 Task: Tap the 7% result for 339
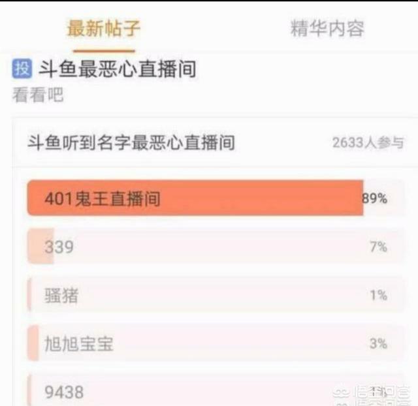[x=379, y=247]
